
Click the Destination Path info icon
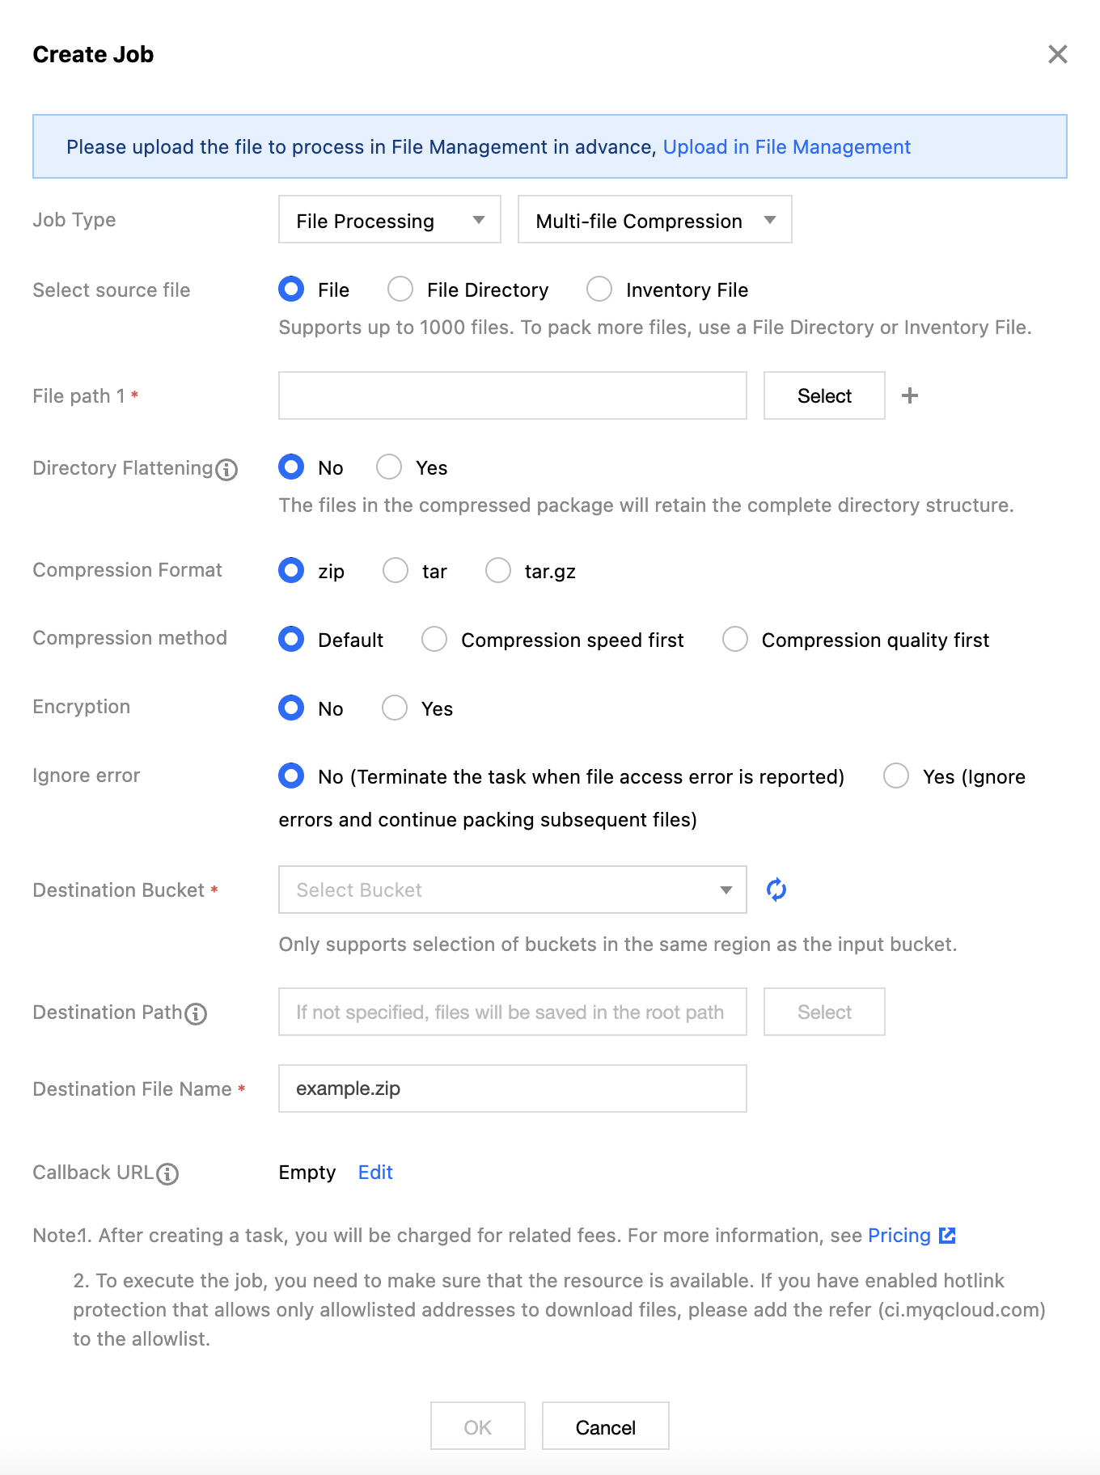coord(197,1014)
